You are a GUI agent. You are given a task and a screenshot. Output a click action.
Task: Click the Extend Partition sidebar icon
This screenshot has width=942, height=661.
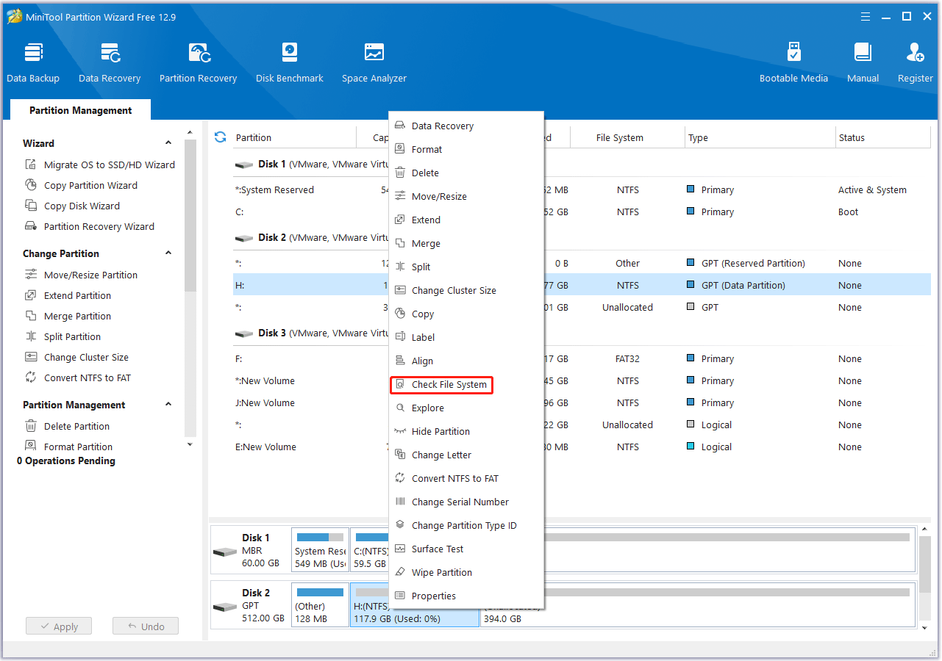click(x=31, y=295)
